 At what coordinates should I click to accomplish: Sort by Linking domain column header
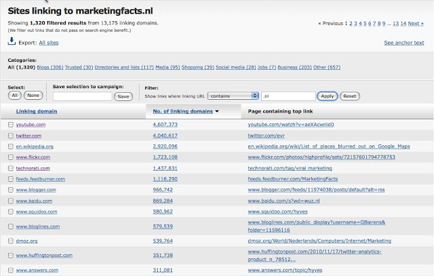pos(37,111)
